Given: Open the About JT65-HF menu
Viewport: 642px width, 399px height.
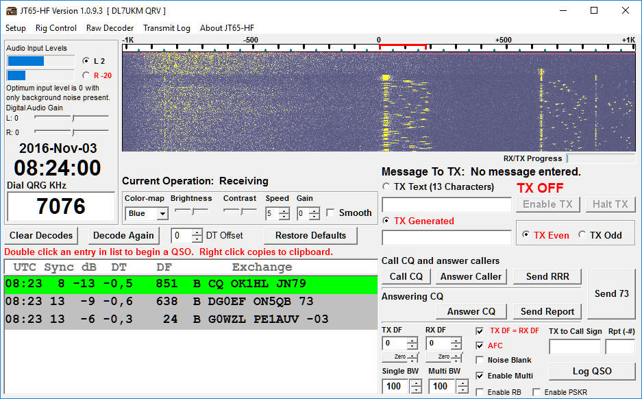Looking at the screenshot, I should point(227,28).
